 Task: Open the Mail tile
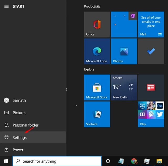coord(151,25)
